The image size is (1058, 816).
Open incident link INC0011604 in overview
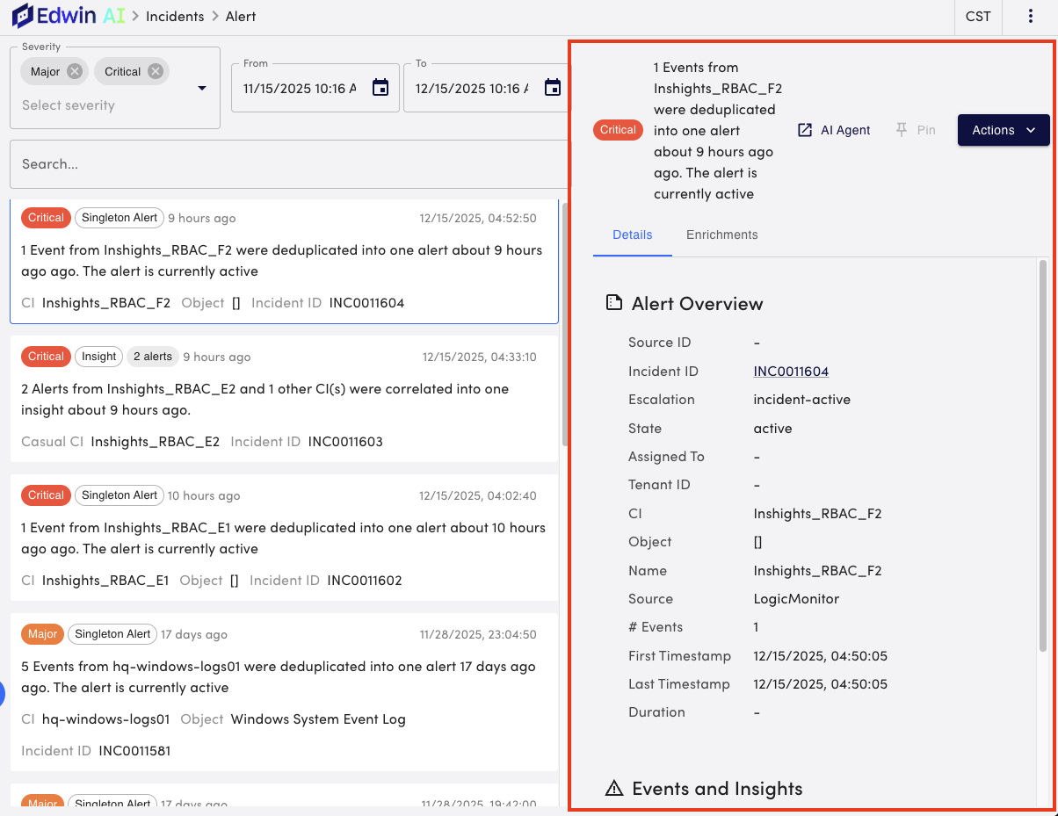pyautogui.click(x=791, y=372)
